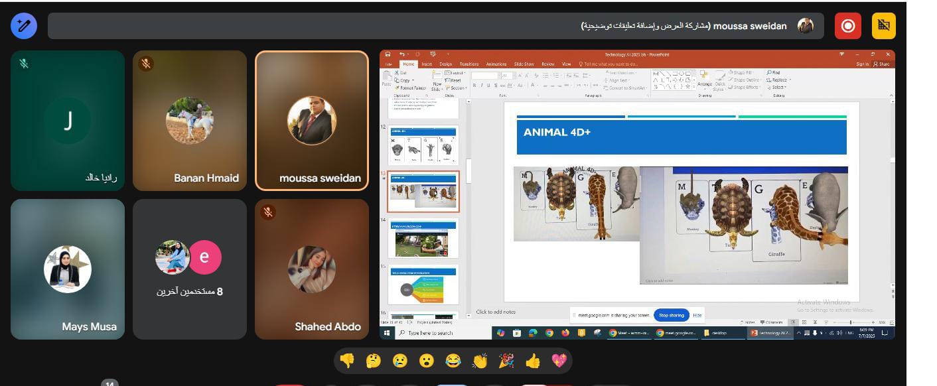Click the yellow annotation-disabled icon
Viewport: 937px width, 386px height.
click(883, 26)
